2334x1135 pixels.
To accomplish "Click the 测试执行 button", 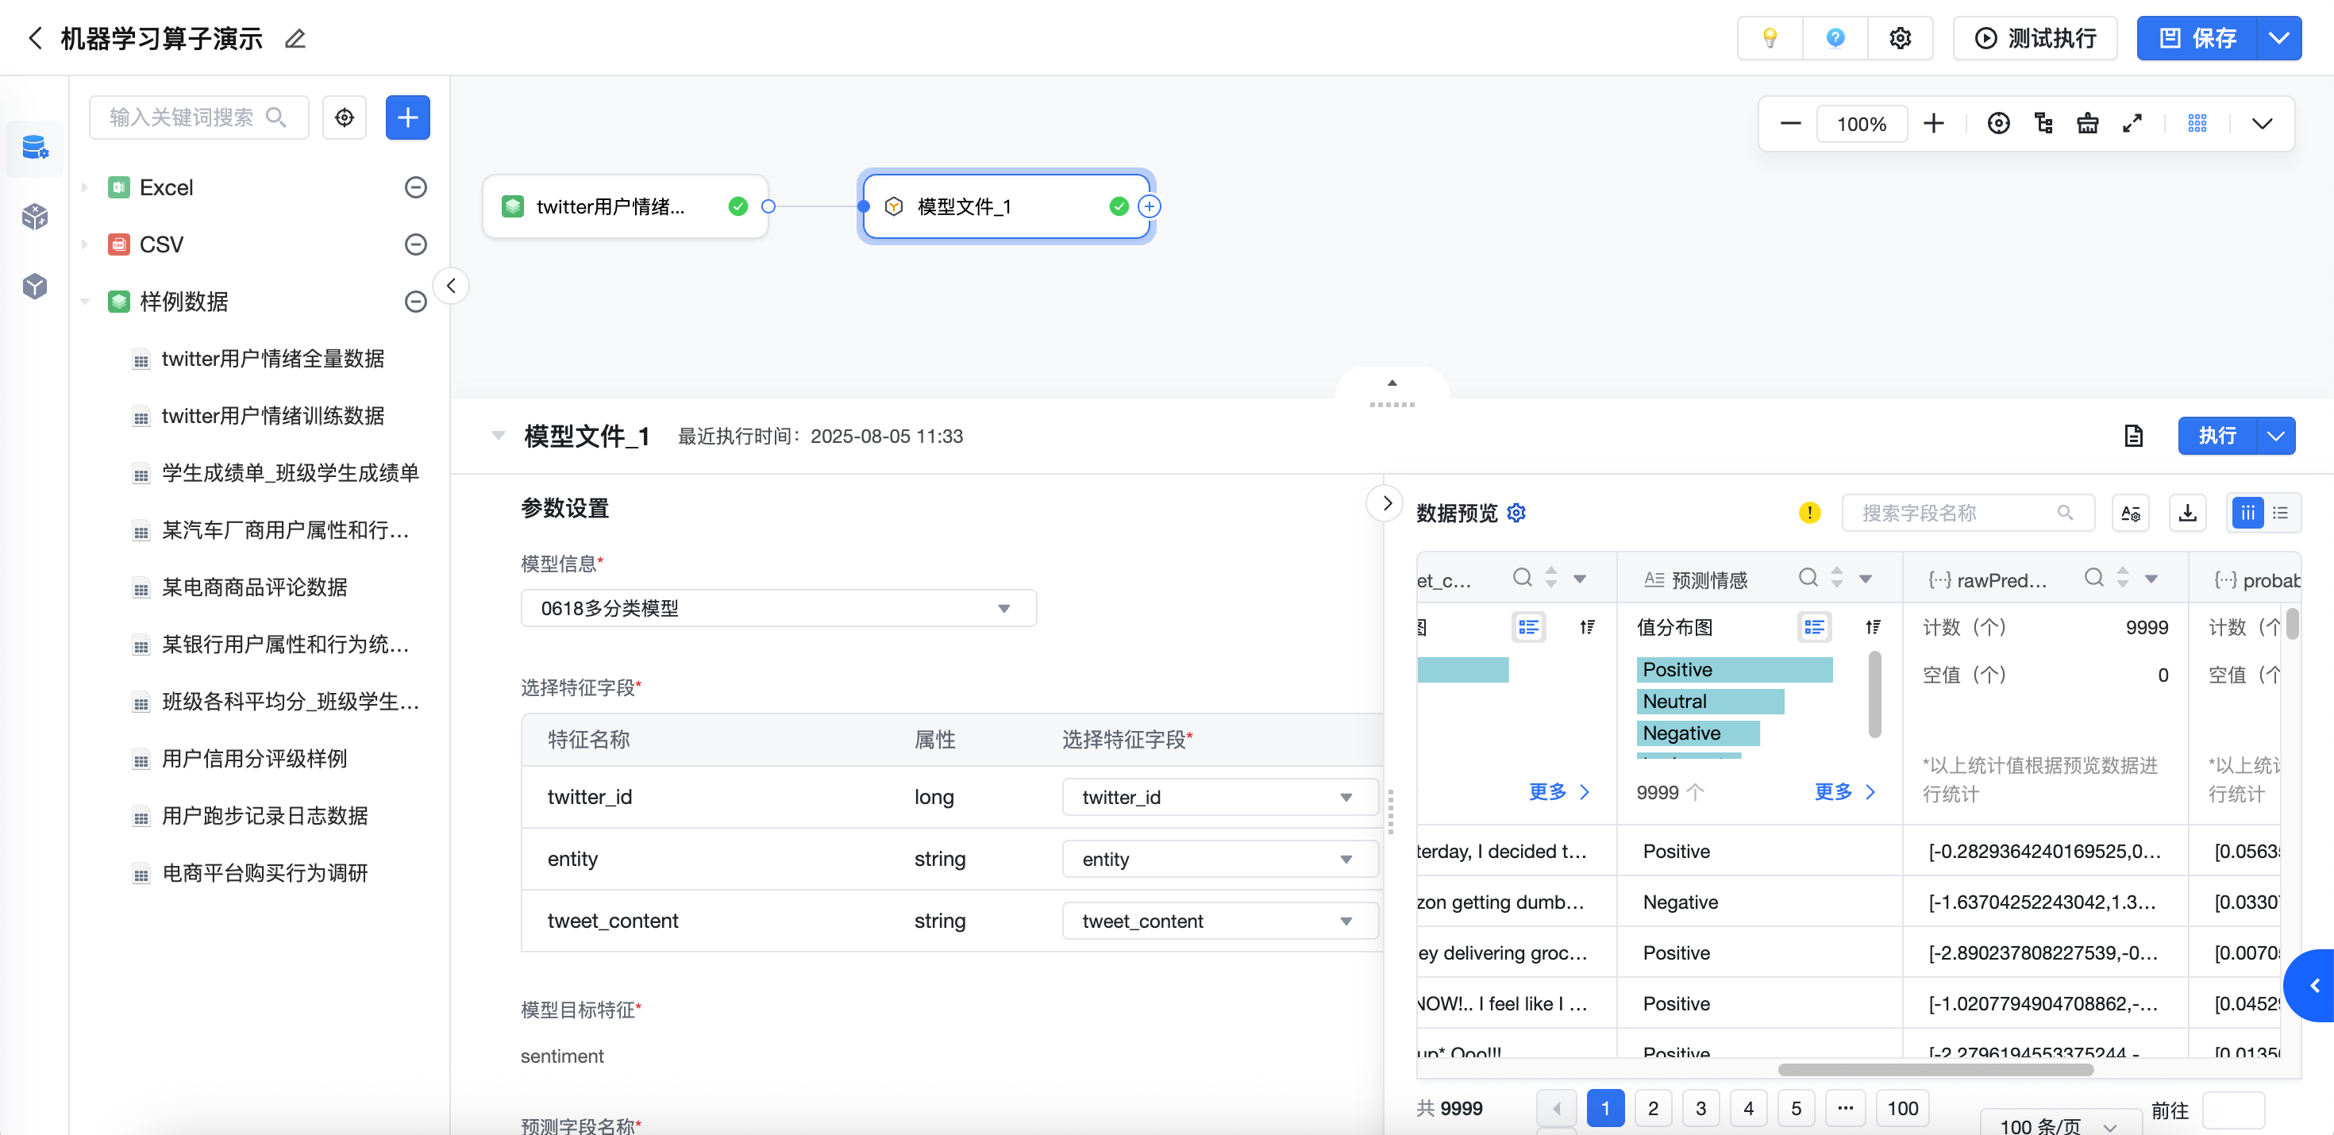I will click(2034, 38).
